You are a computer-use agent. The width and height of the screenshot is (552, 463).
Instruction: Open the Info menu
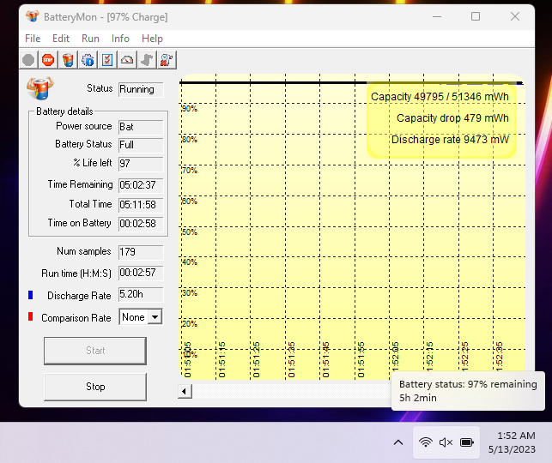[x=120, y=39]
